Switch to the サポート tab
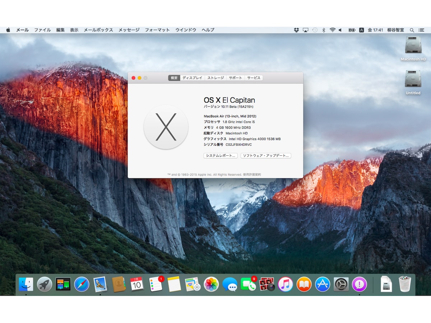 [x=235, y=78]
